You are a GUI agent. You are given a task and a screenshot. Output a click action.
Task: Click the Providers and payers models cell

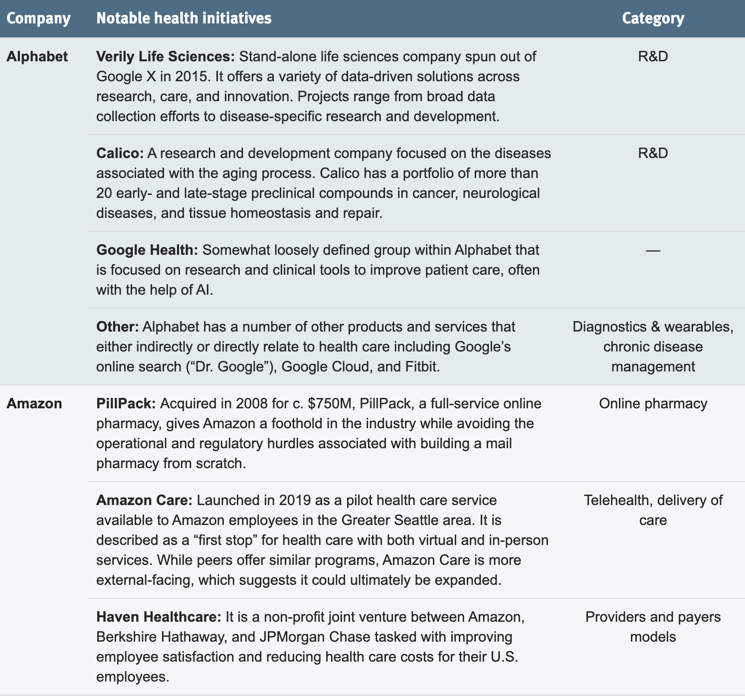(653, 627)
